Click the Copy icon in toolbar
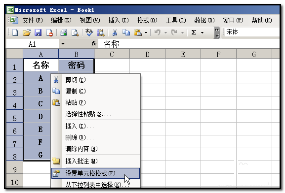The width and height of the screenshot is (285, 193). coord(126,32)
